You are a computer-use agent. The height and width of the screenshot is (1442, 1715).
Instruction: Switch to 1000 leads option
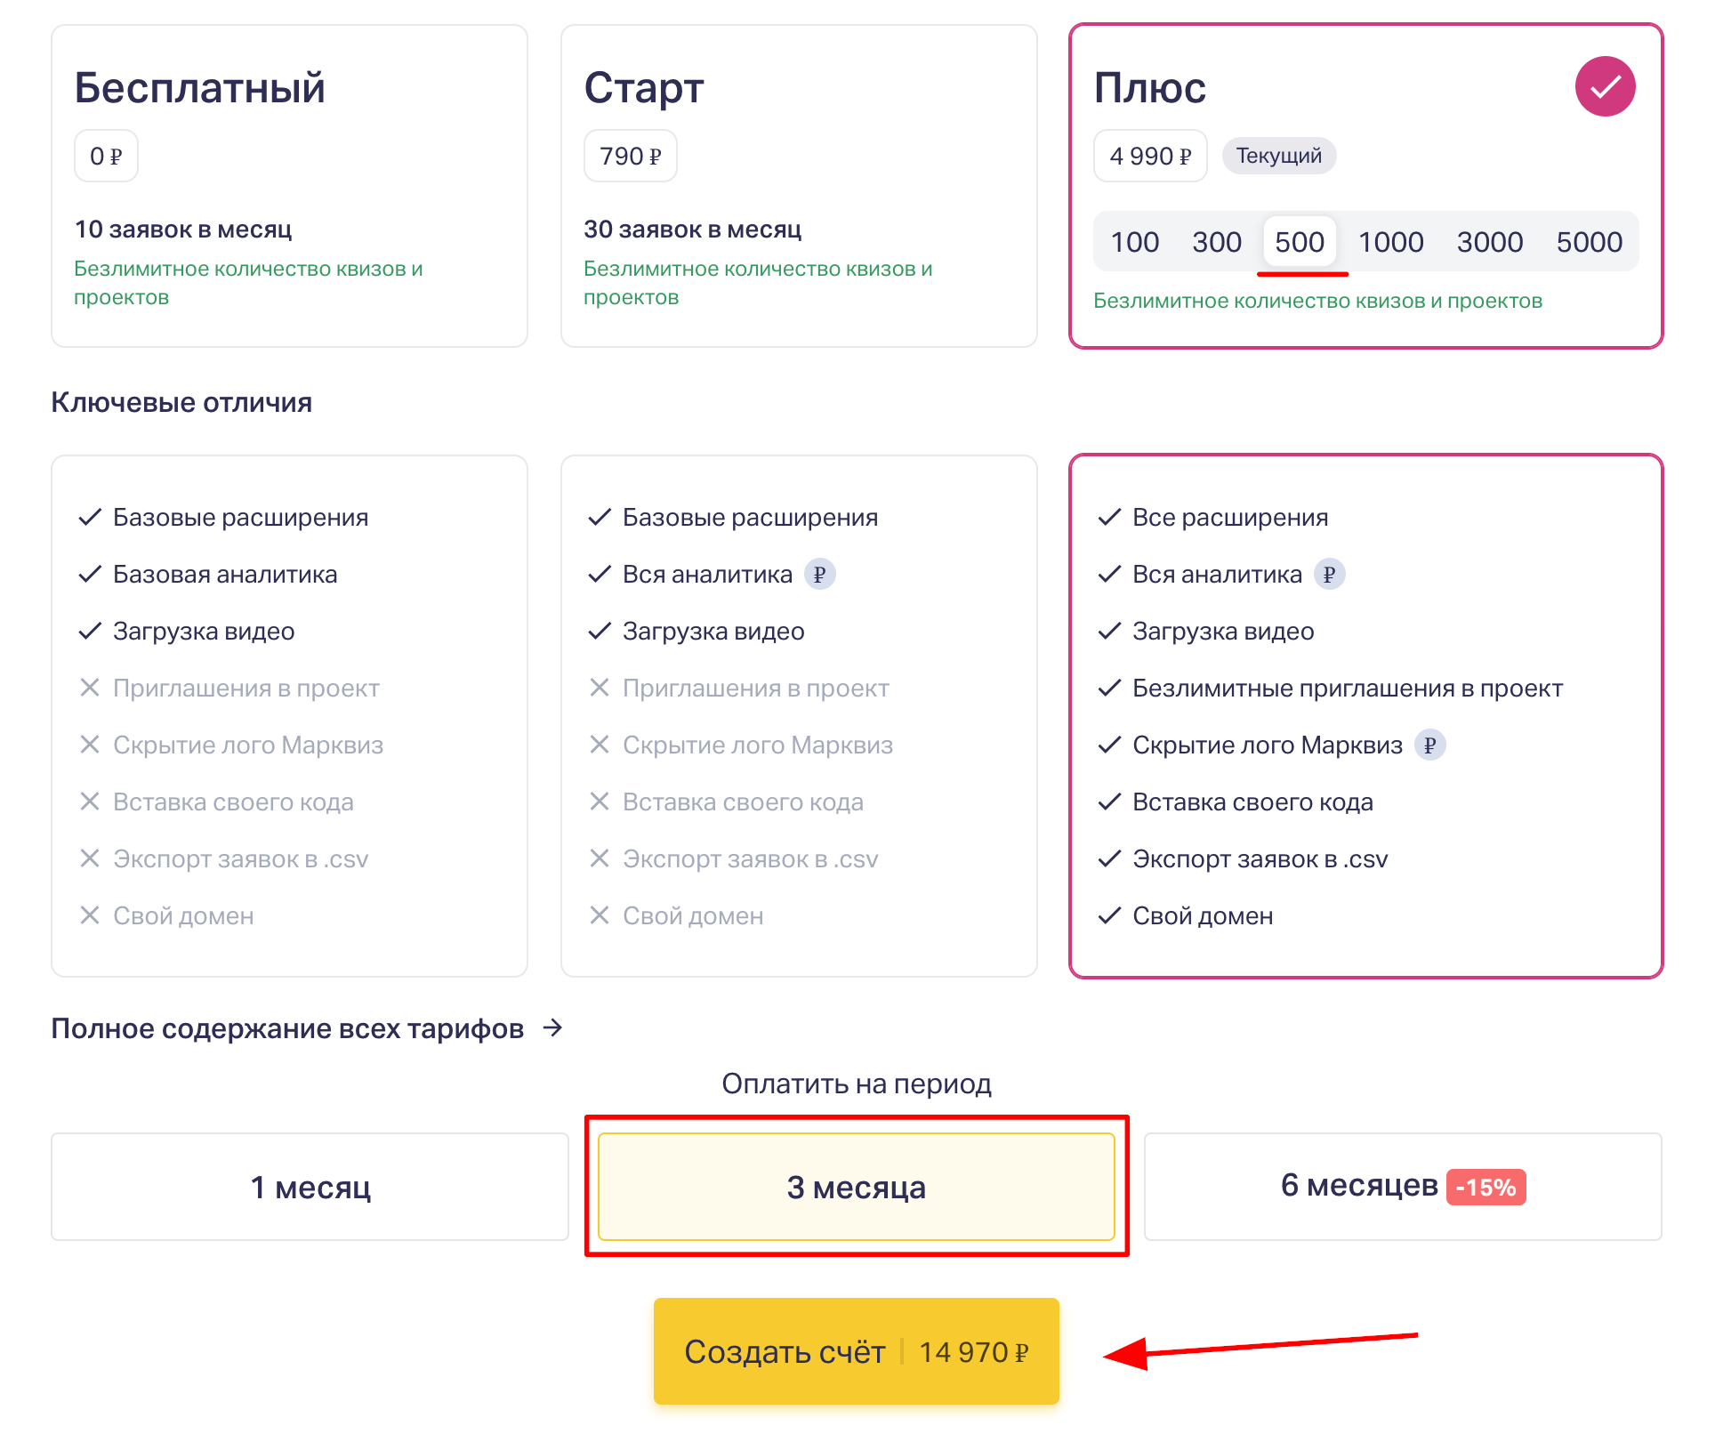[x=1390, y=242]
